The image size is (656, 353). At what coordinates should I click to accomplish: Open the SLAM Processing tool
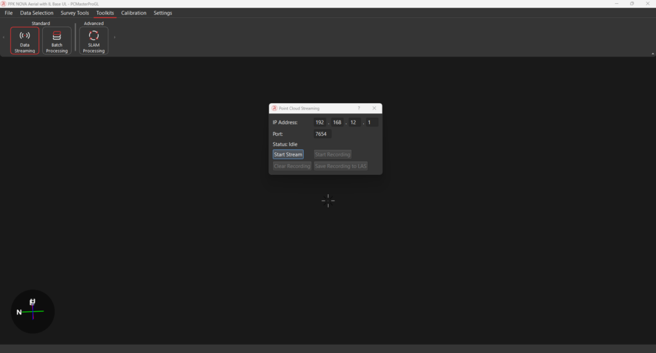94,40
